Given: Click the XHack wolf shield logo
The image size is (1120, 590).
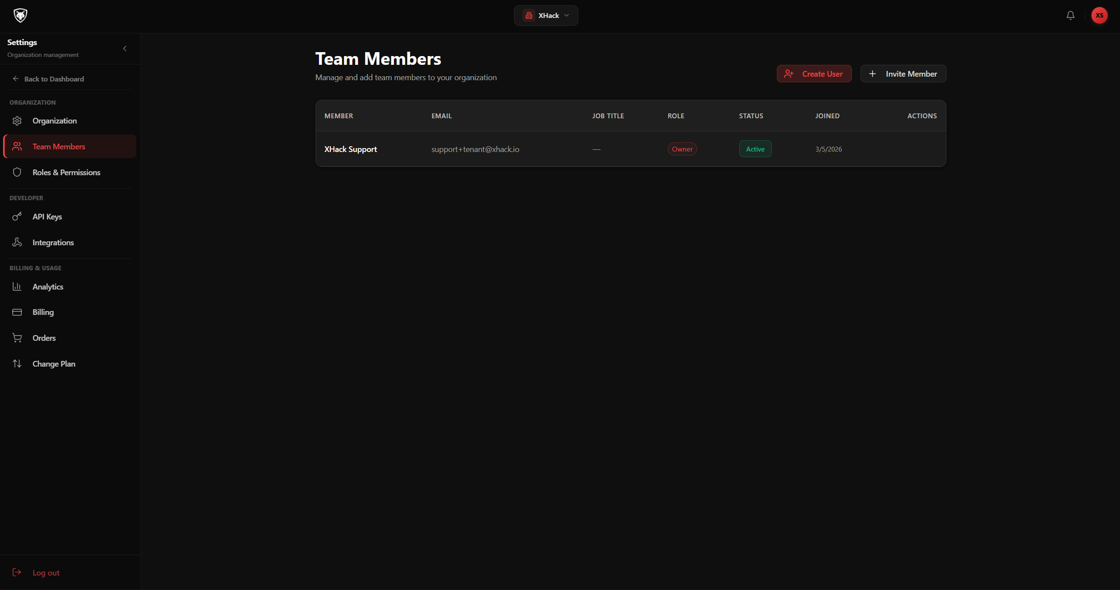Looking at the screenshot, I should (20, 15).
